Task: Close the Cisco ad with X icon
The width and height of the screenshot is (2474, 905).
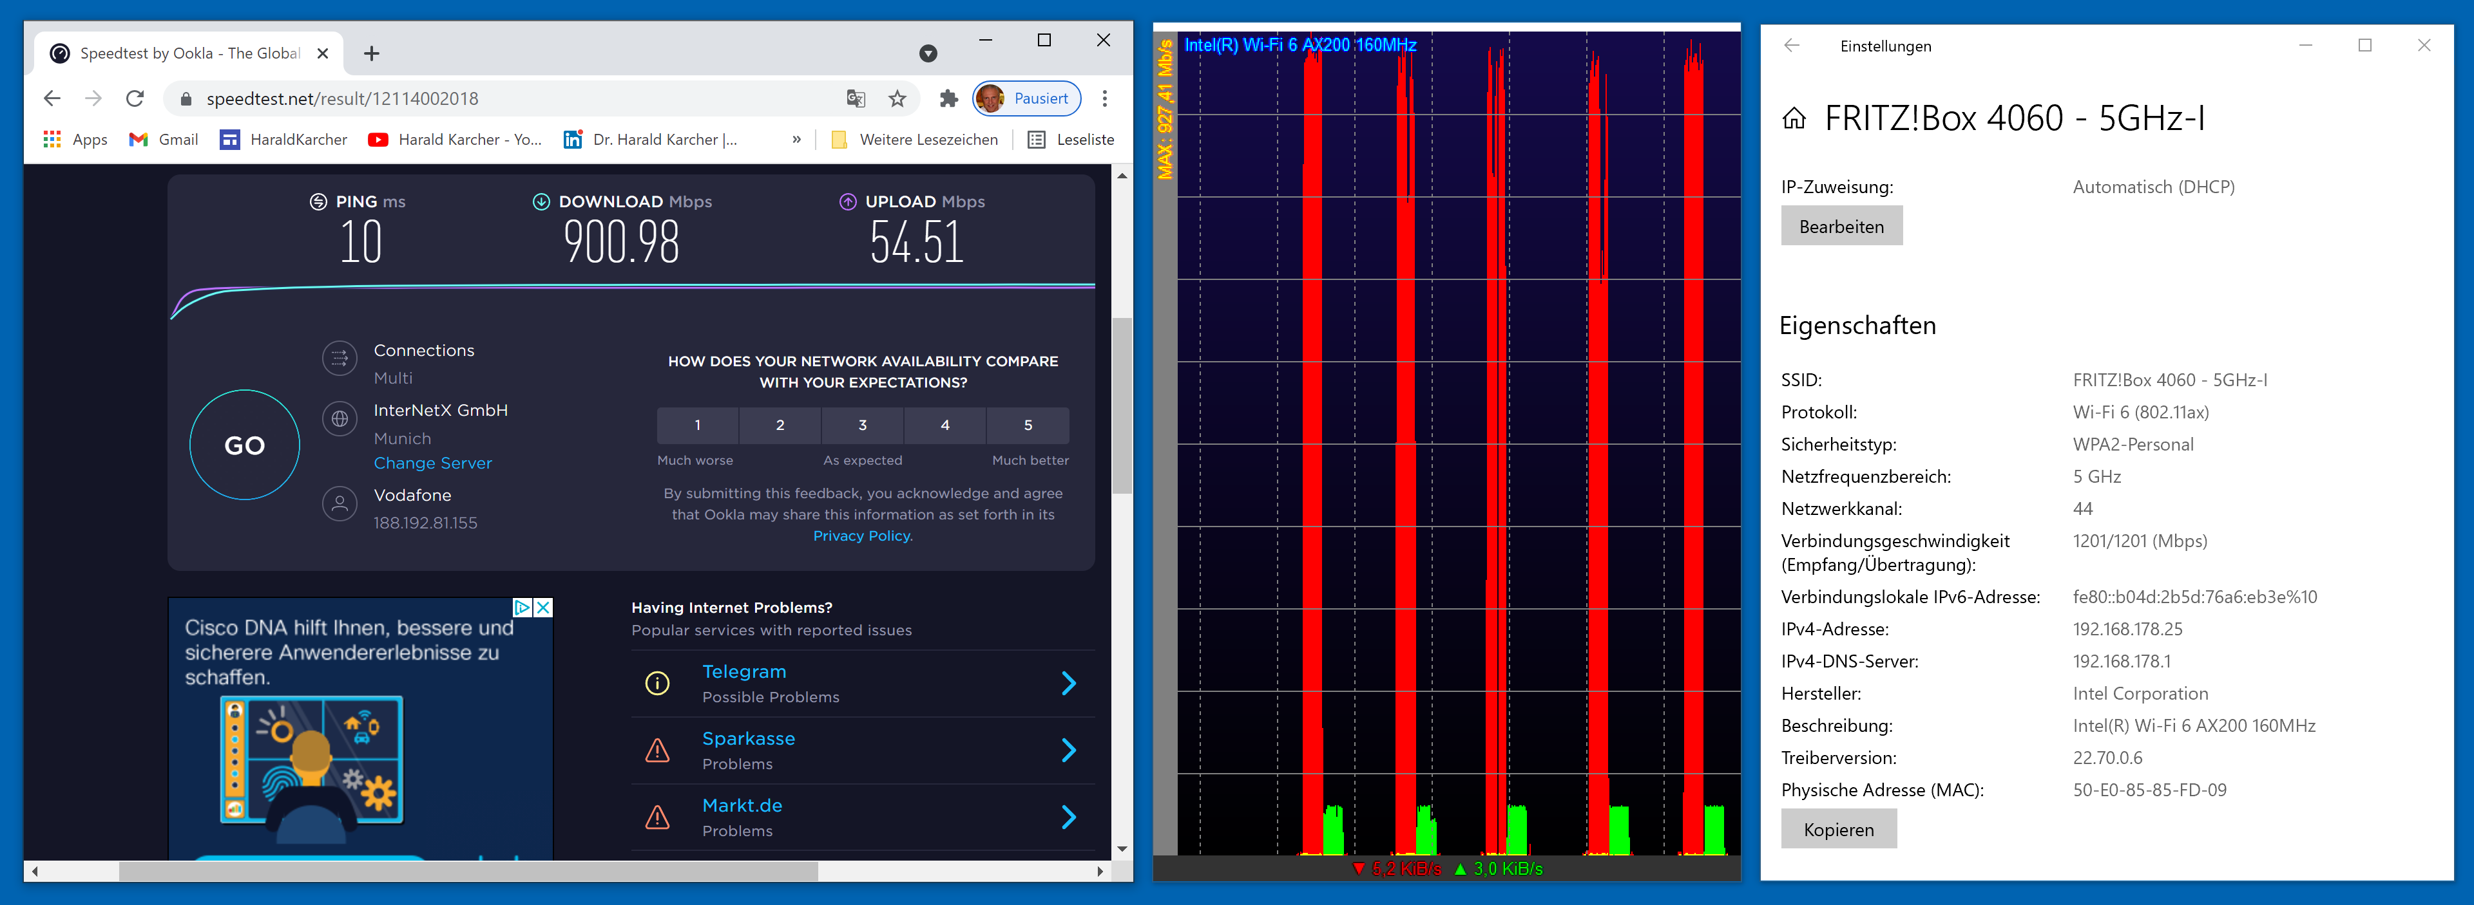Action: pos(542,608)
